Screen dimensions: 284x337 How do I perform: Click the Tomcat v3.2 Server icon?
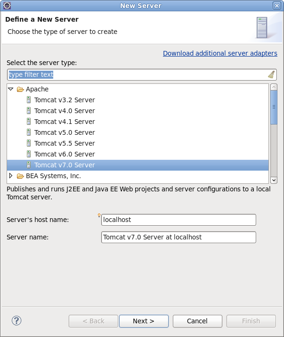coord(29,100)
